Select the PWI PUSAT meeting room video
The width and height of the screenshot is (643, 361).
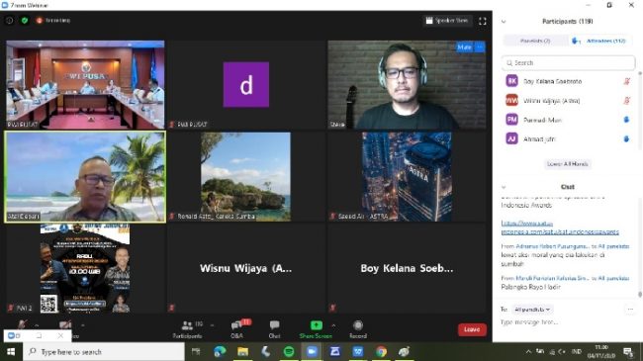[x=85, y=84]
